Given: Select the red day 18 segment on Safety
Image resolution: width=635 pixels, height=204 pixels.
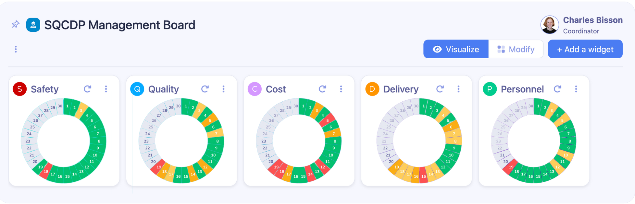Looking at the screenshot, I should point(46,172).
